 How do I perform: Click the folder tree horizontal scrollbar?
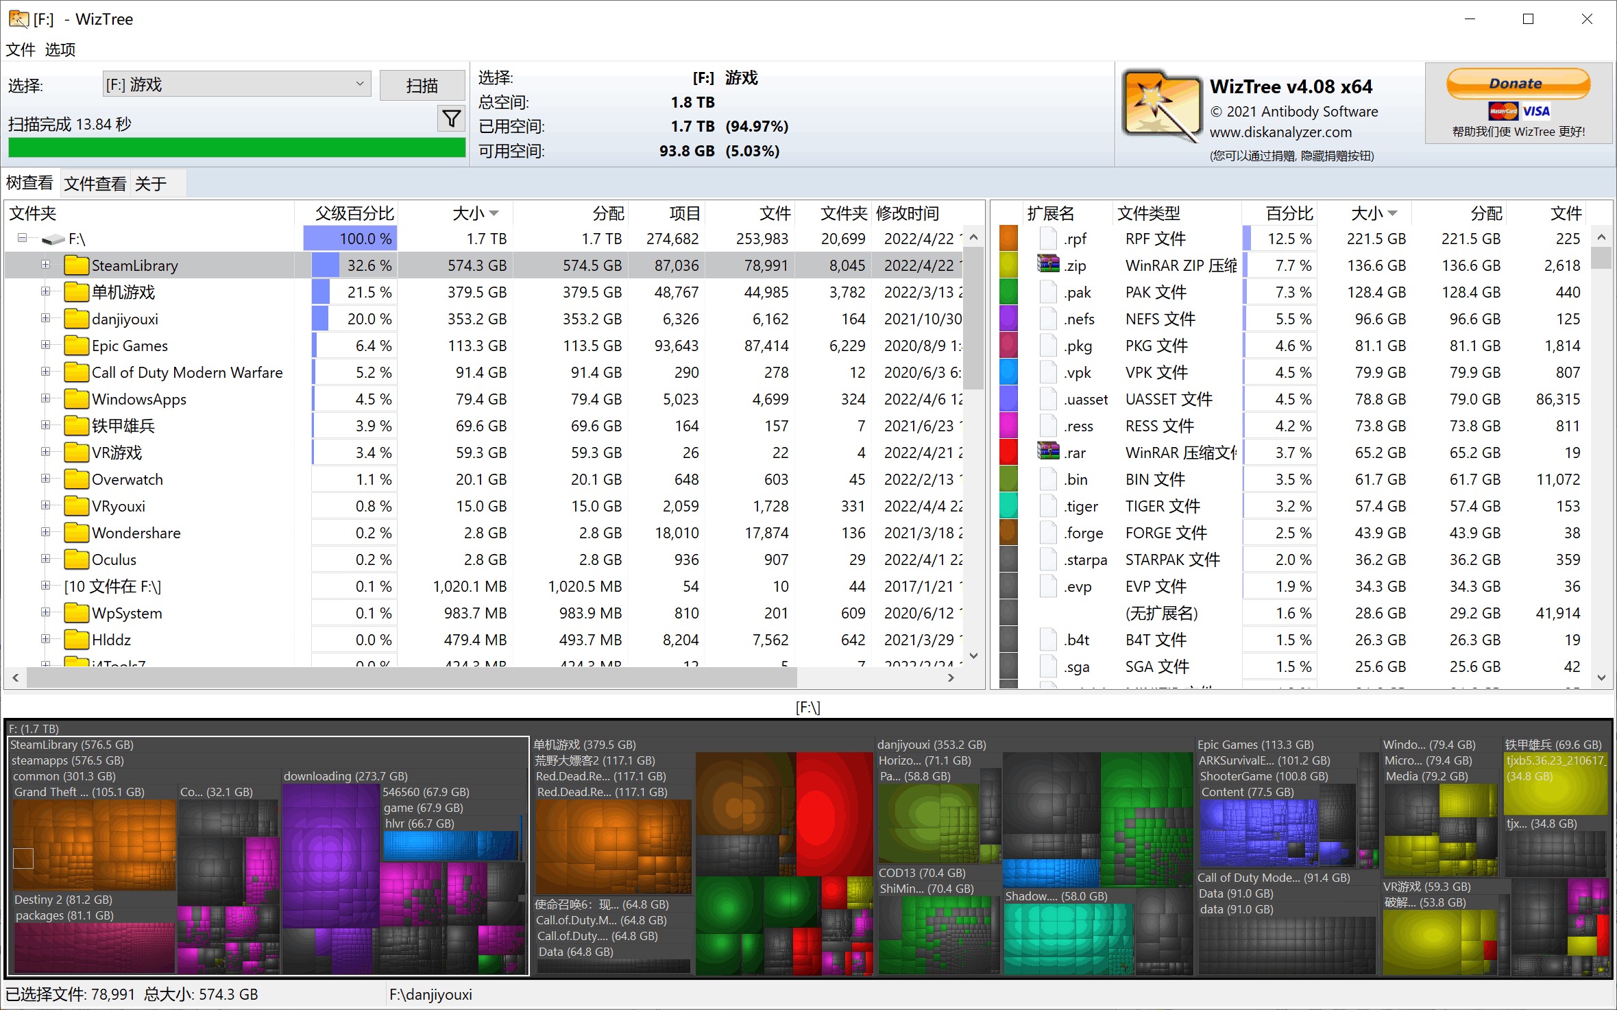coord(412,677)
